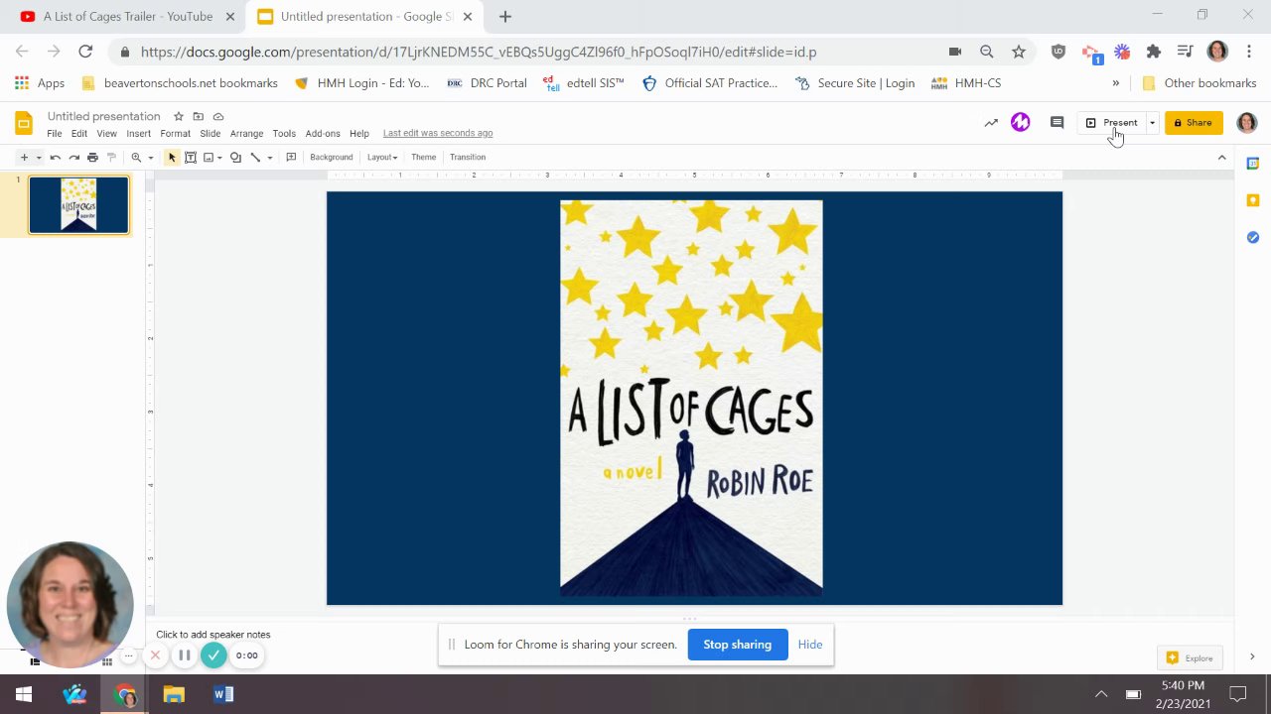The height and width of the screenshot is (714, 1271).
Task: Expand the line type dropdown arrow
Action: click(269, 157)
